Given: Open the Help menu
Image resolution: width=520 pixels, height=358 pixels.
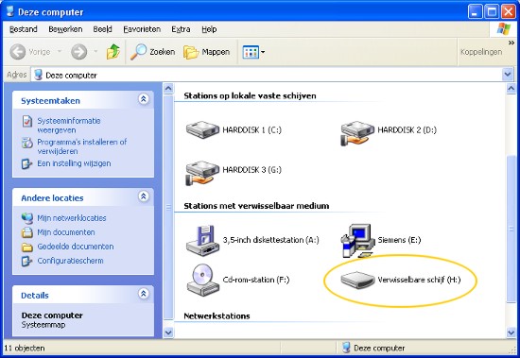Looking at the screenshot, I should [x=209, y=29].
